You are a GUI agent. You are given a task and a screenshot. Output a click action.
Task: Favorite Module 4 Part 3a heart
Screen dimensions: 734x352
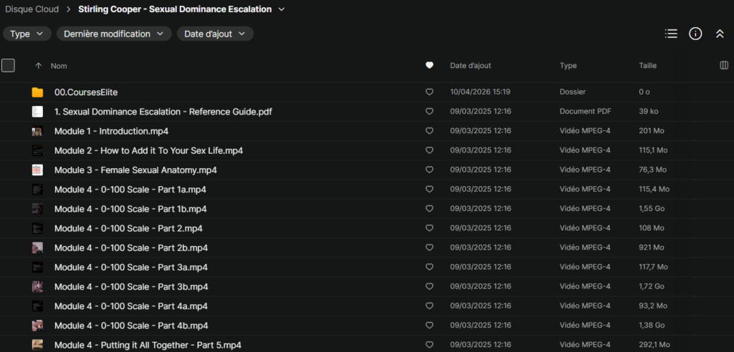[429, 267]
